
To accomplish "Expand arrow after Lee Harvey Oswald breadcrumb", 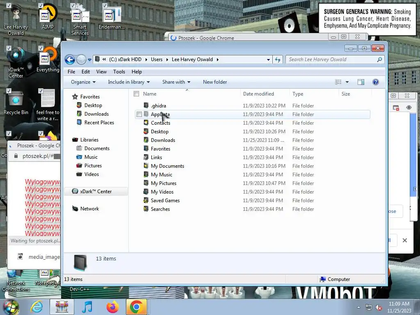I will click(x=217, y=59).
